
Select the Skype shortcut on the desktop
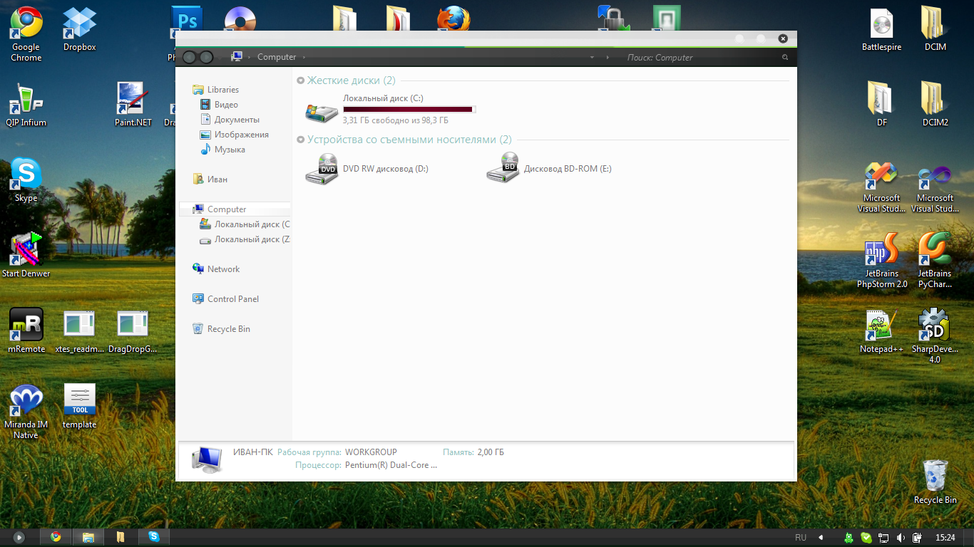click(26, 180)
